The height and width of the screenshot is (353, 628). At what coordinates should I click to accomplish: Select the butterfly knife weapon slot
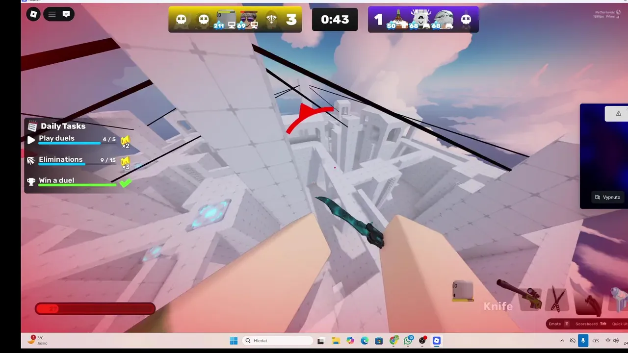(557, 300)
